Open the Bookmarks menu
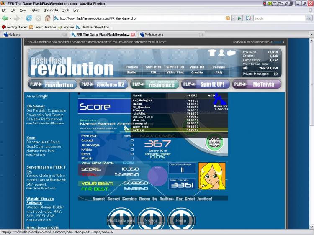 [51, 10]
